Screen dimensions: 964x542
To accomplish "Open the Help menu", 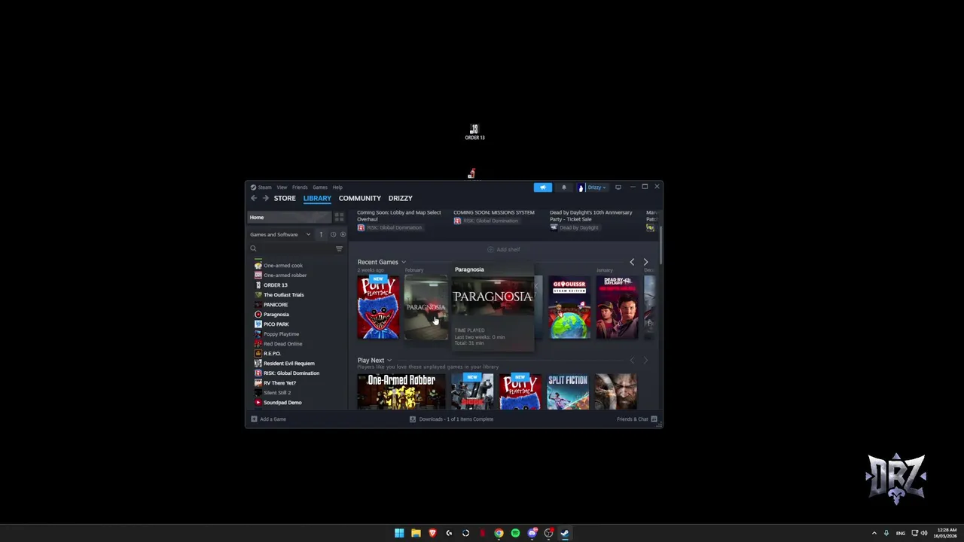I will 337,187.
